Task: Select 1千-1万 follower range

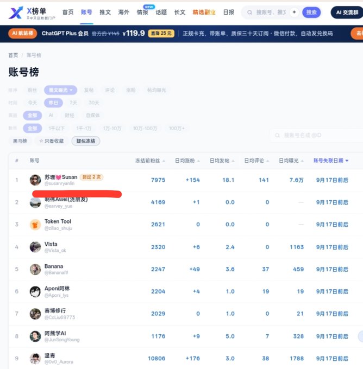Action: (x=84, y=128)
